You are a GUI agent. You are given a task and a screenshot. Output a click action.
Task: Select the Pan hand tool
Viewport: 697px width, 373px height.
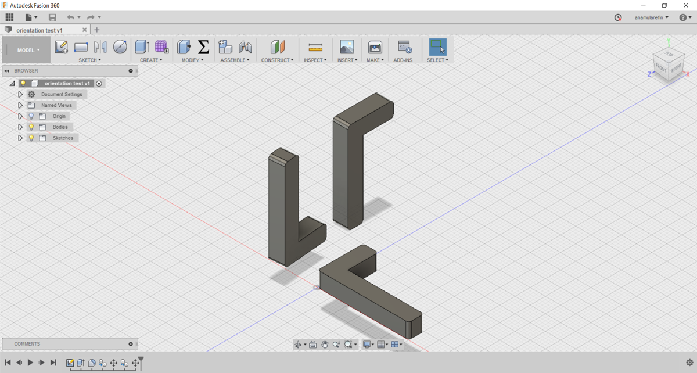tap(325, 345)
